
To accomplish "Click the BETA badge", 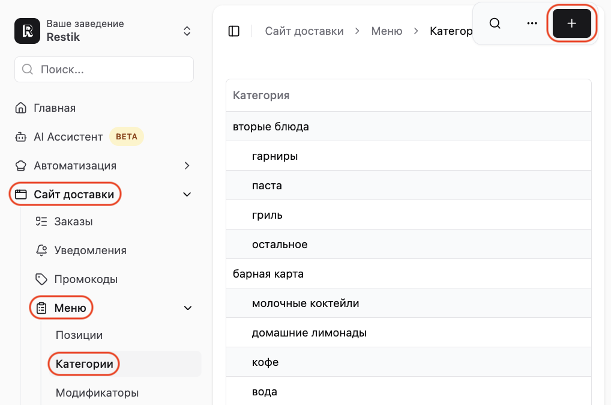I will coord(127,136).
